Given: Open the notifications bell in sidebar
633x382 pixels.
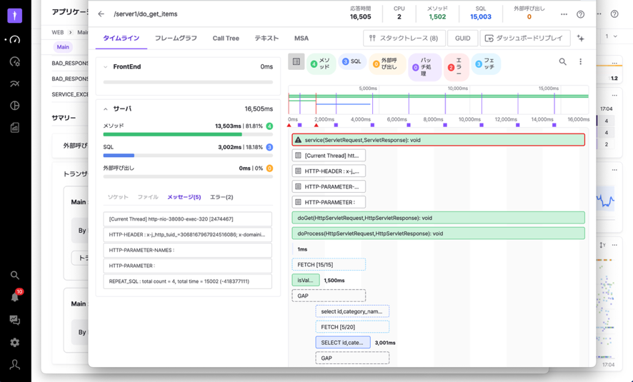Looking at the screenshot, I should pos(14,296).
